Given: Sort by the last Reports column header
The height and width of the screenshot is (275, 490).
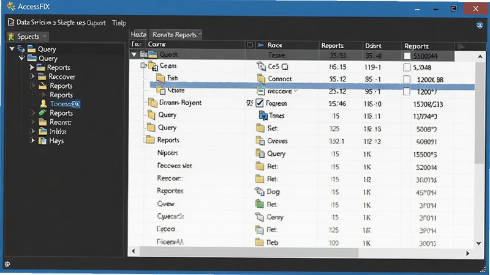Looking at the screenshot, I should (428, 46).
